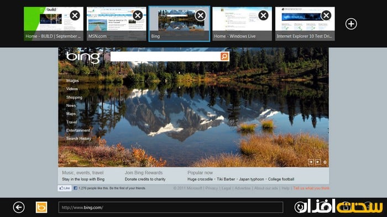387x217 pixels.
Task: Close the MSN.com tab
Action: click(138, 15)
